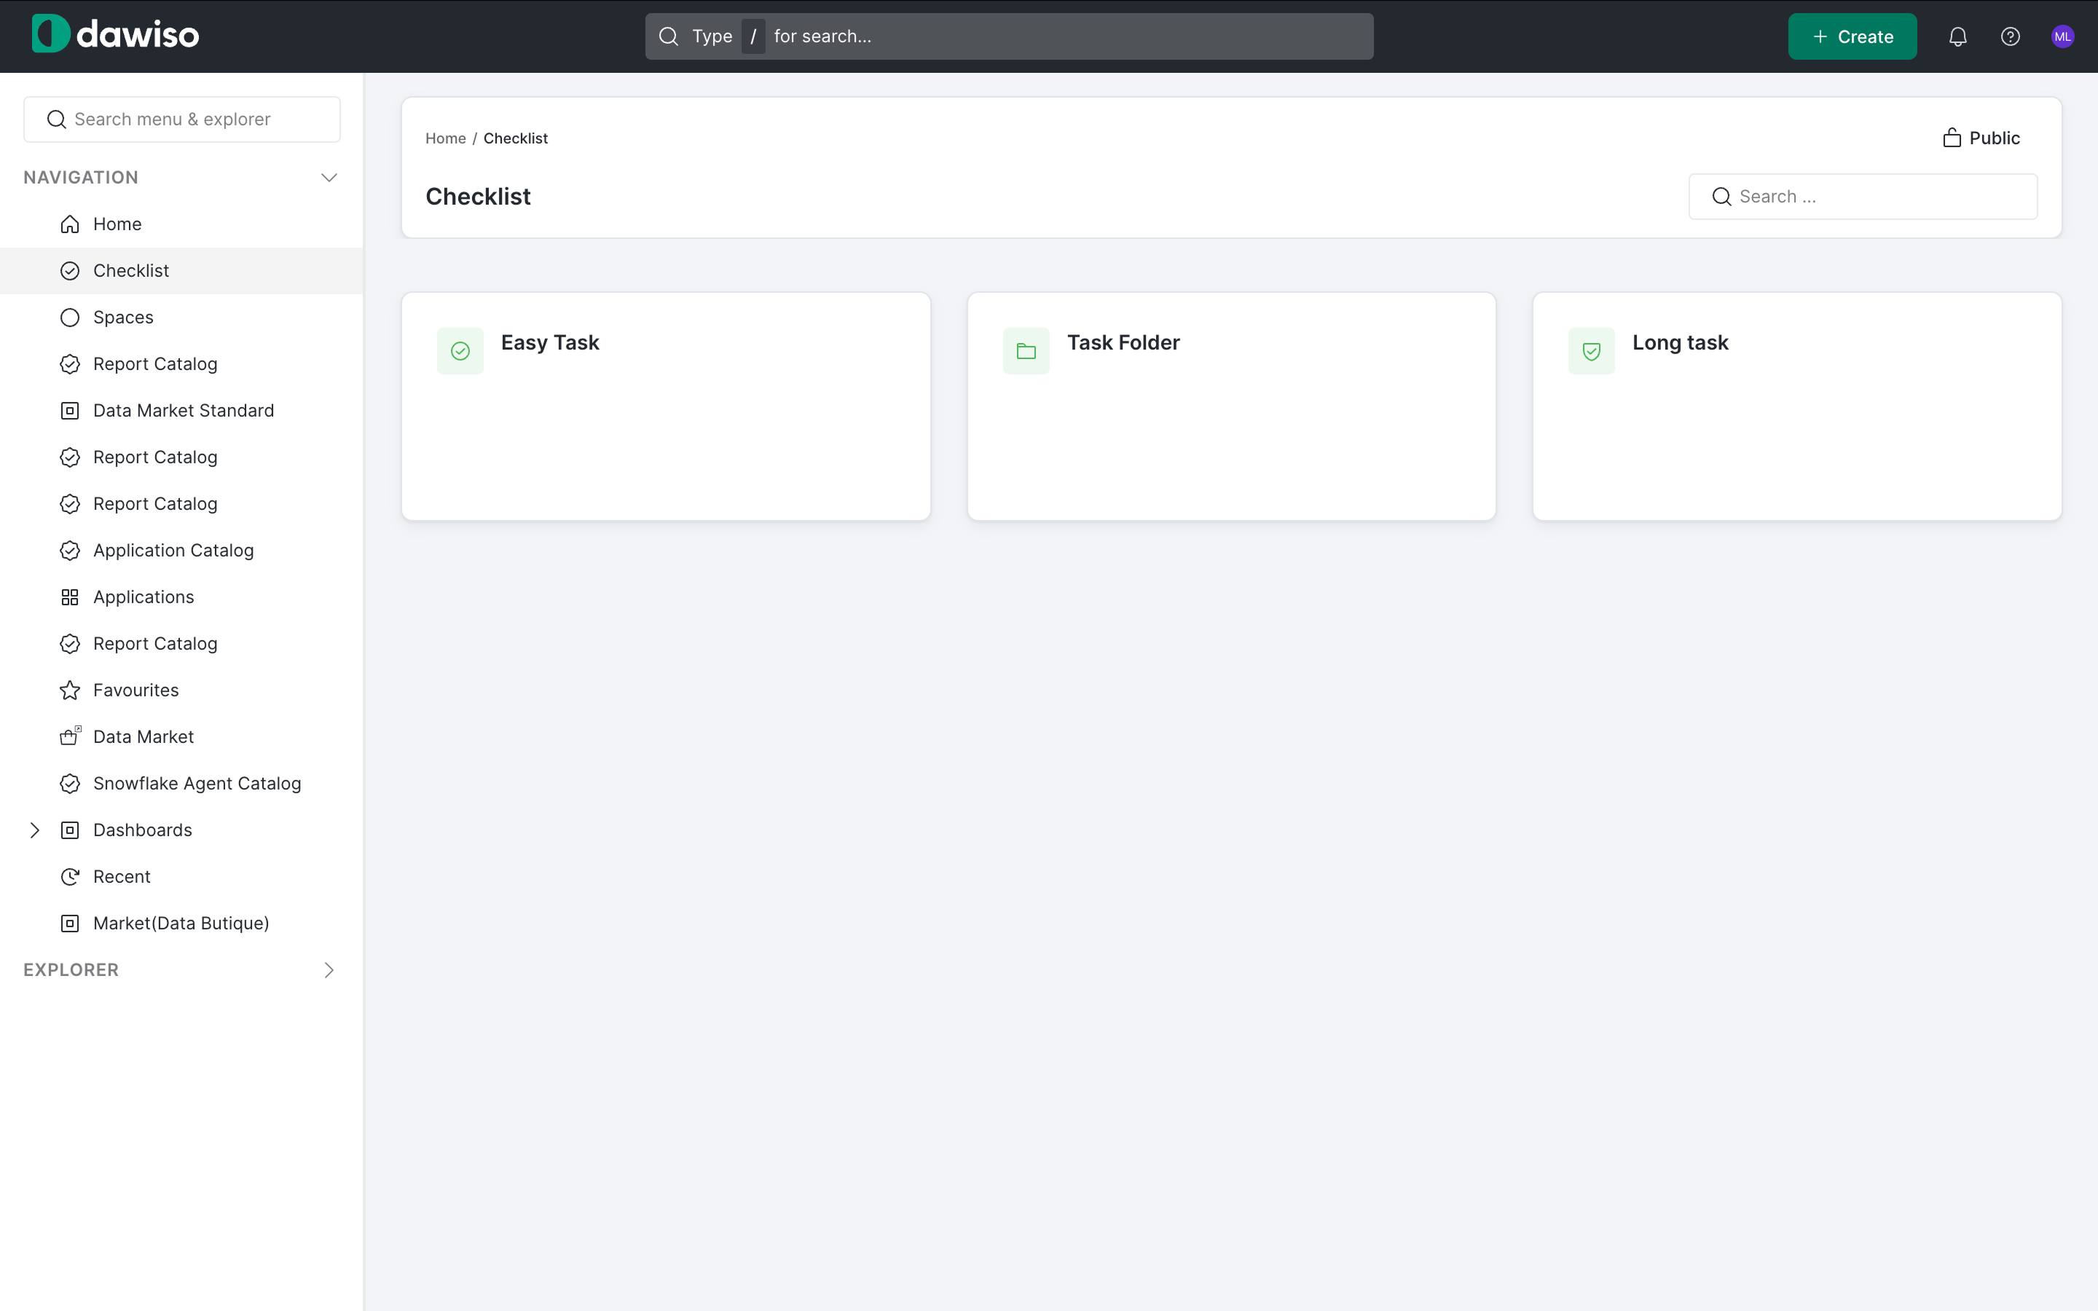The height and width of the screenshot is (1311, 2098).
Task: Collapse the NAVIGATION section
Action: click(329, 178)
